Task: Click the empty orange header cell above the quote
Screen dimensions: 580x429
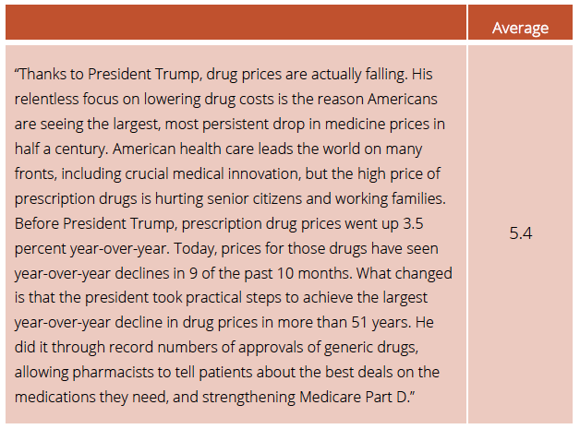Action: tap(236, 22)
